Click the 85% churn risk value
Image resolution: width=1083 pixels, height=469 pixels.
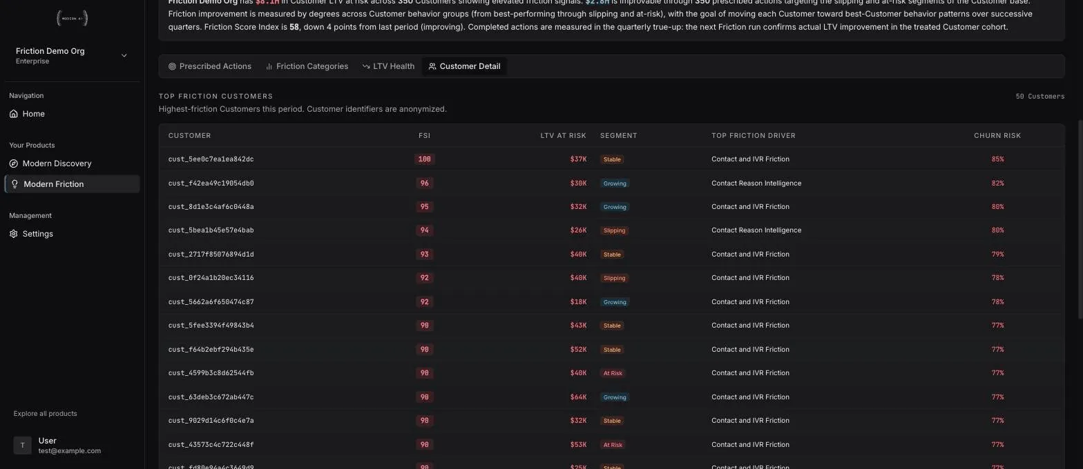click(997, 159)
